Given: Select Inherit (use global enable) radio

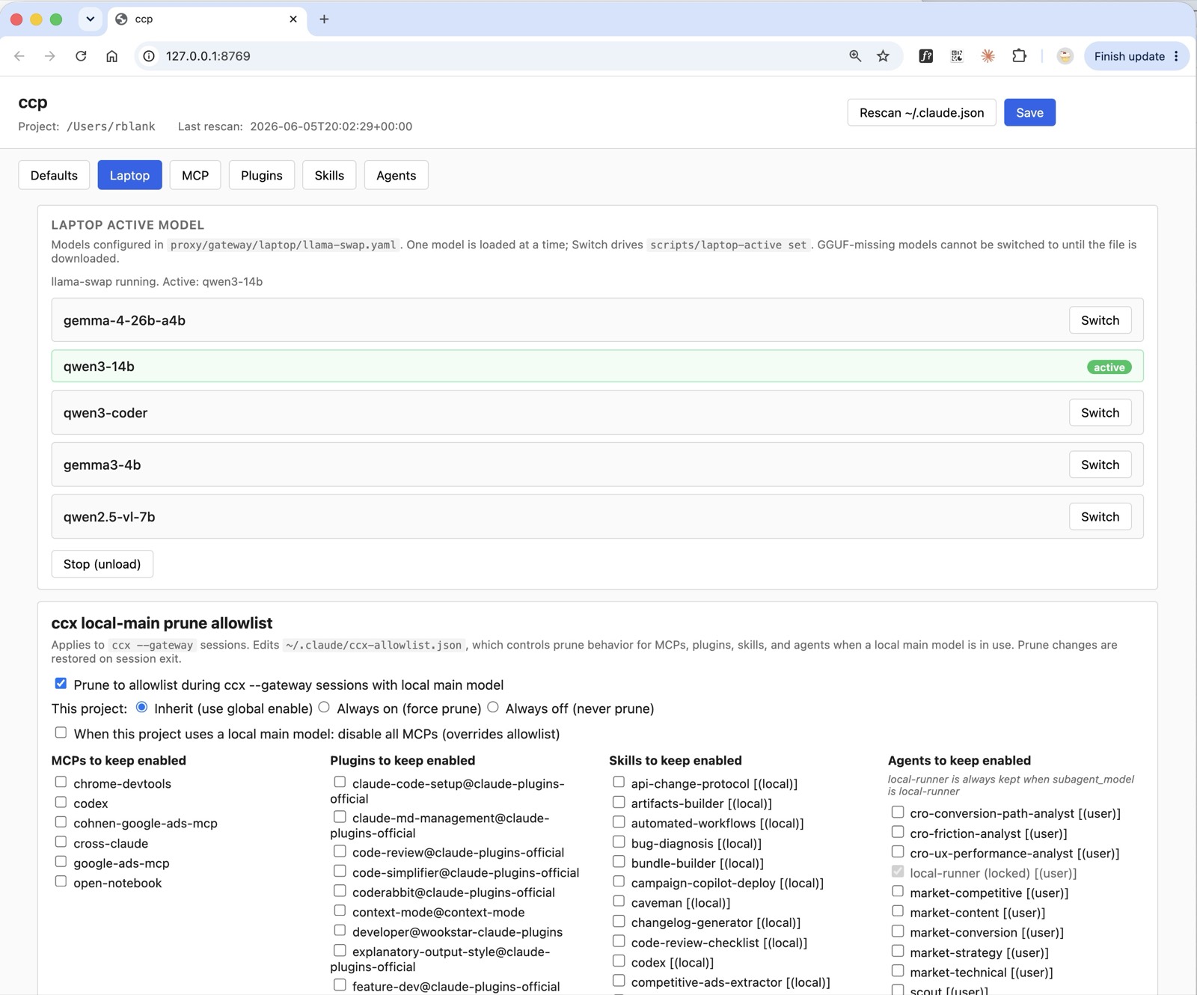Looking at the screenshot, I should tap(141, 708).
